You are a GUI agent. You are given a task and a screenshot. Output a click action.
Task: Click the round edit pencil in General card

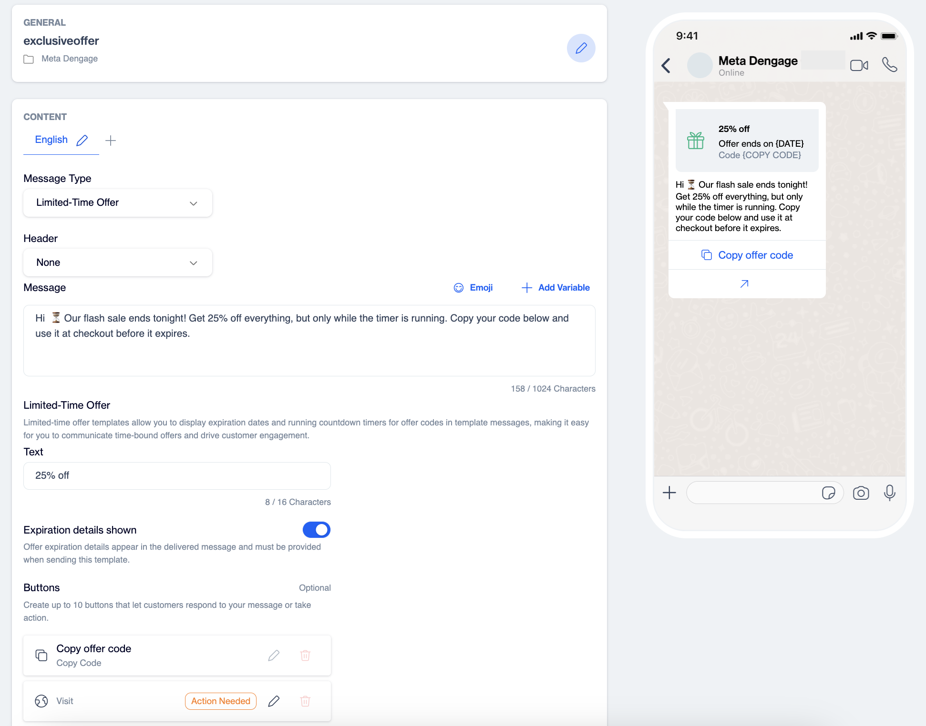click(581, 48)
